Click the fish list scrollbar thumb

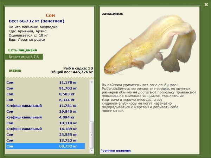pos(92,135)
